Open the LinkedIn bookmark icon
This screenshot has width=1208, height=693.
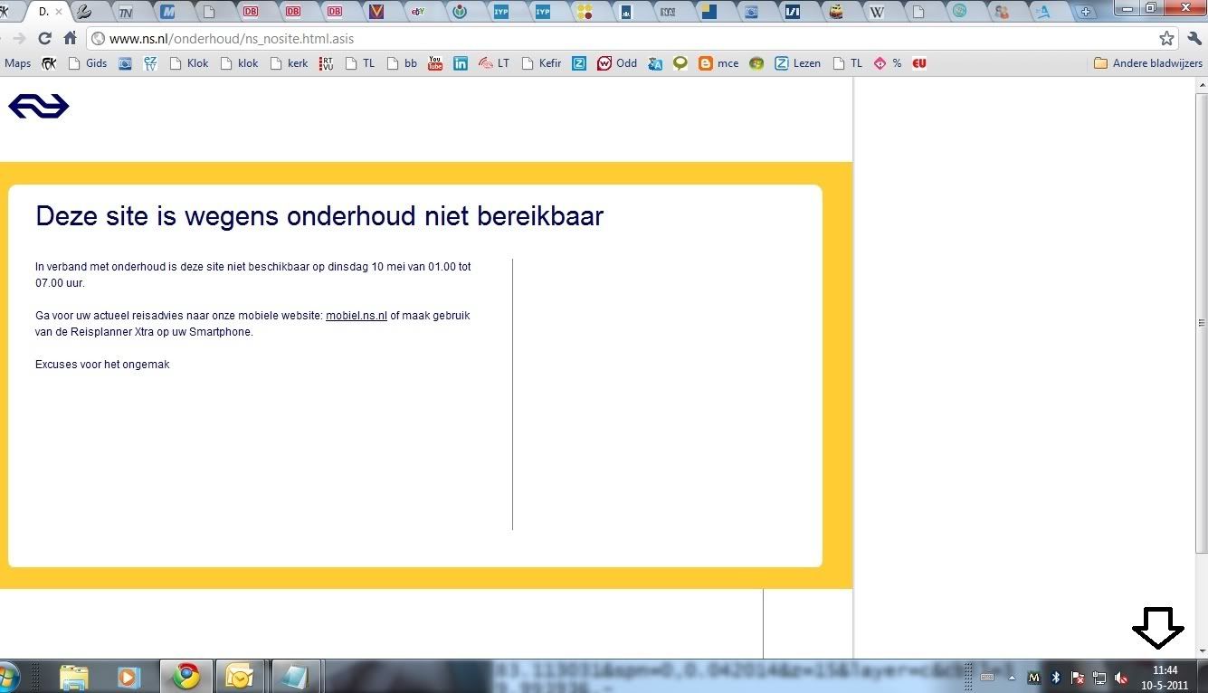coord(461,63)
